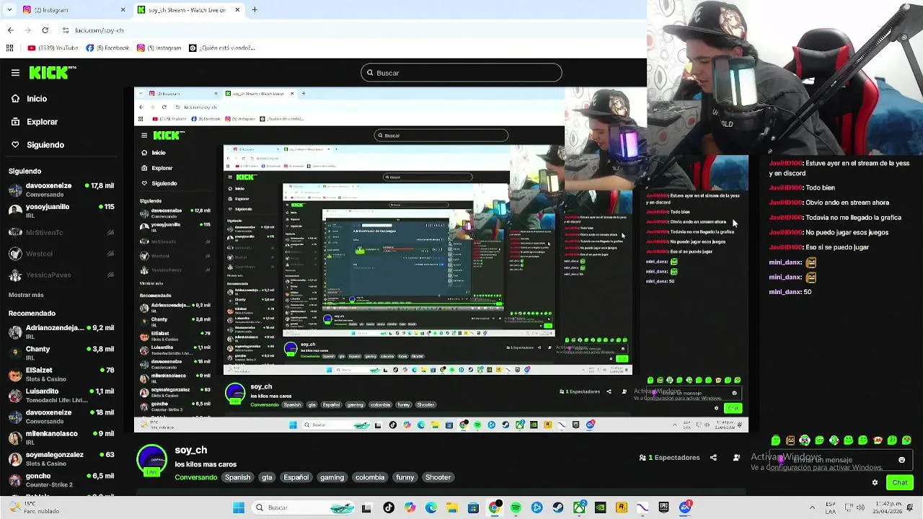This screenshot has width=923, height=519.
Task: Open the Conversando category link
Action: [x=196, y=477]
